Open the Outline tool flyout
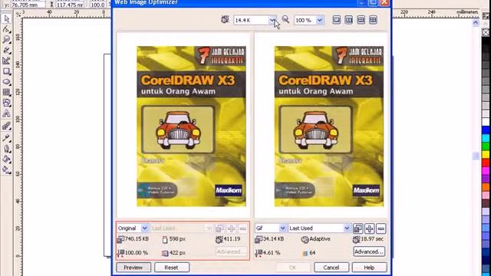The height and width of the screenshot is (276, 491). (6, 149)
